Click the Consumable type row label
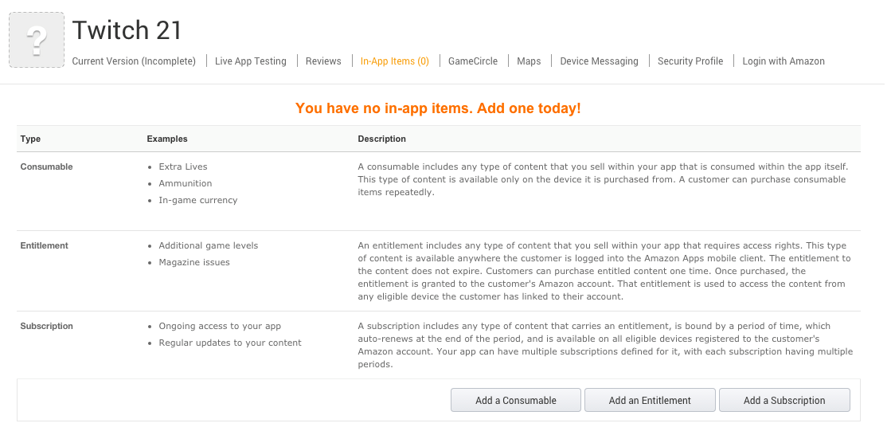The width and height of the screenshot is (891, 431). coord(46,167)
